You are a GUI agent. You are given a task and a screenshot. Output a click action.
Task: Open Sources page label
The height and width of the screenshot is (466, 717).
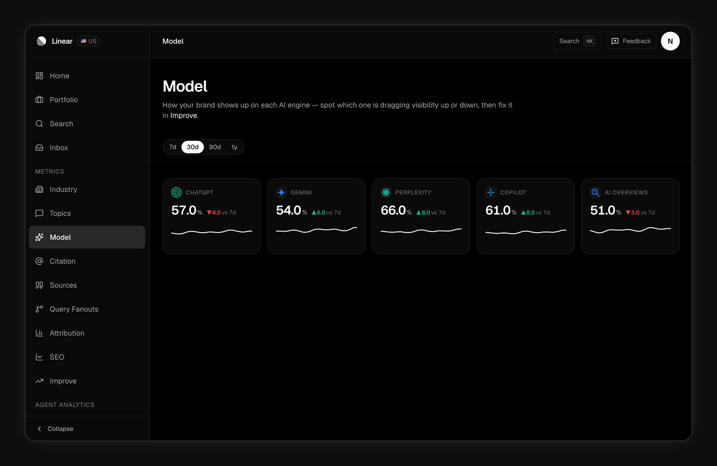[63, 285]
